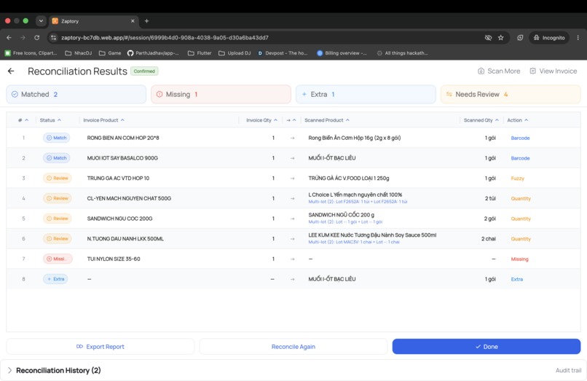The height and width of the screenshot is (381, 587).
Task: Click View Invoice
Action: coord(553,71)
